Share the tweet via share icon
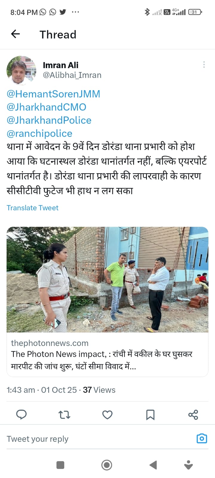The width and height of the screenshot is (215, 478). coord(193,415)
